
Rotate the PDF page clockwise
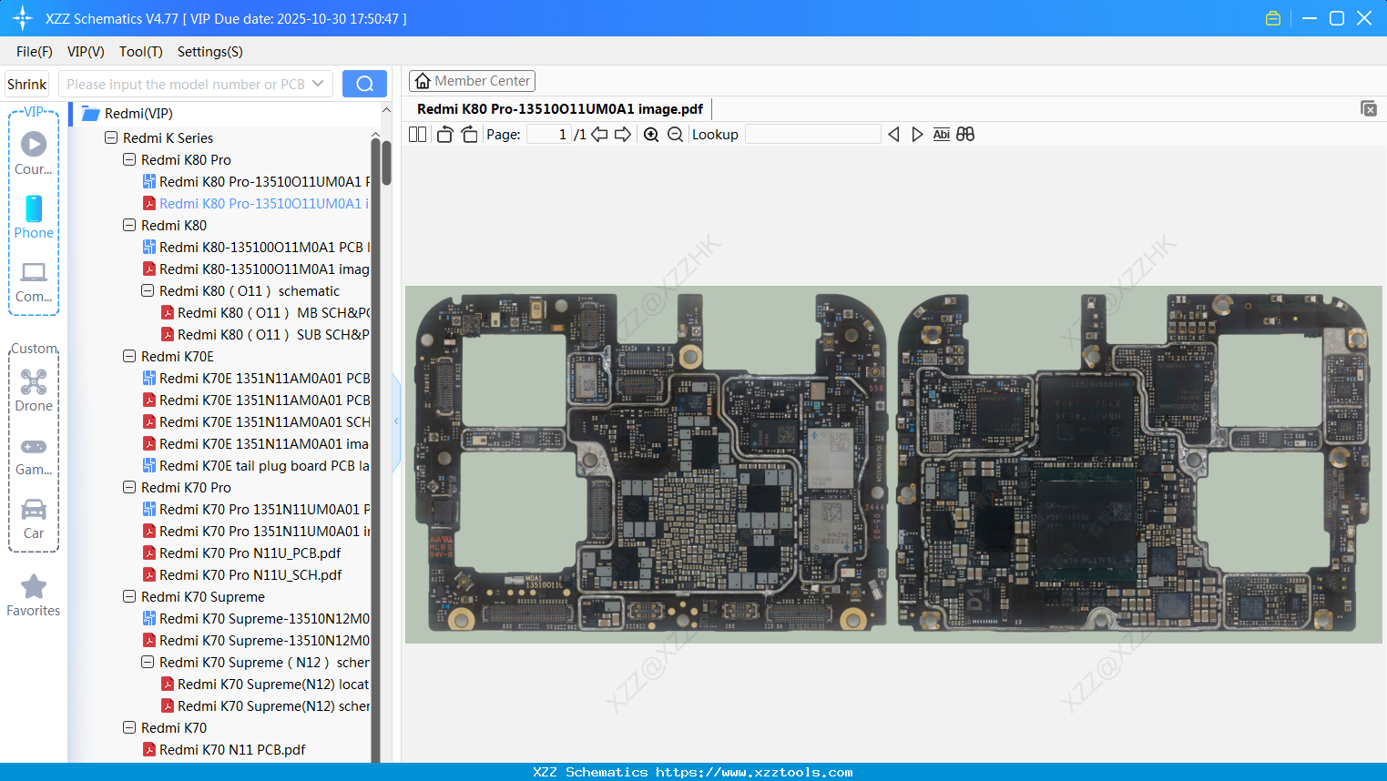pyautogui.click(x=469, y=135)
